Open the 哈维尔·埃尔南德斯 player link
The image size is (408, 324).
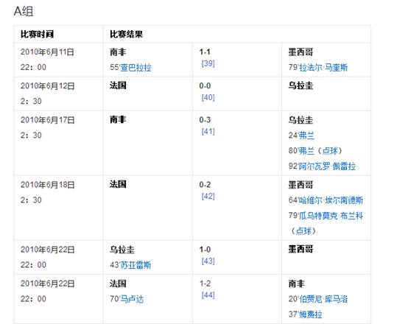click(x=331, y=200)
